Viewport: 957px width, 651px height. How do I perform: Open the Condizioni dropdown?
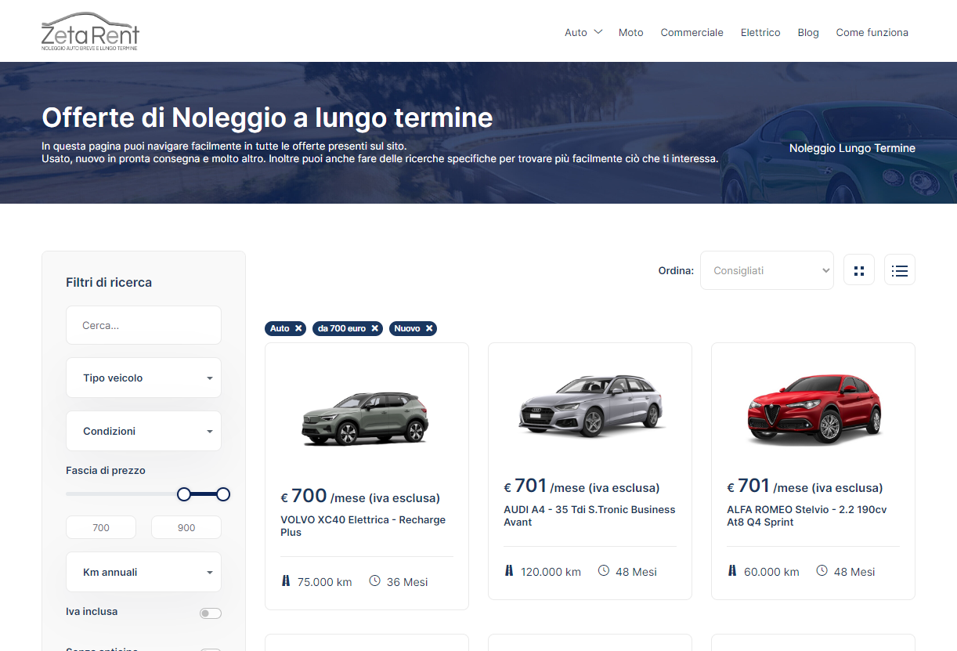point(143,431)
